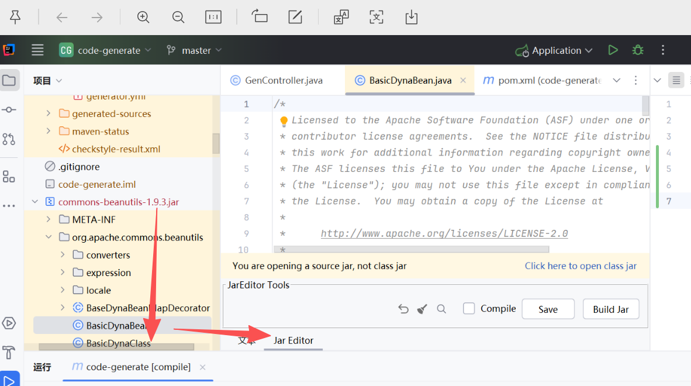
Task: Show more tool windows
Action: pyautogui.click(x=9, y=206)
